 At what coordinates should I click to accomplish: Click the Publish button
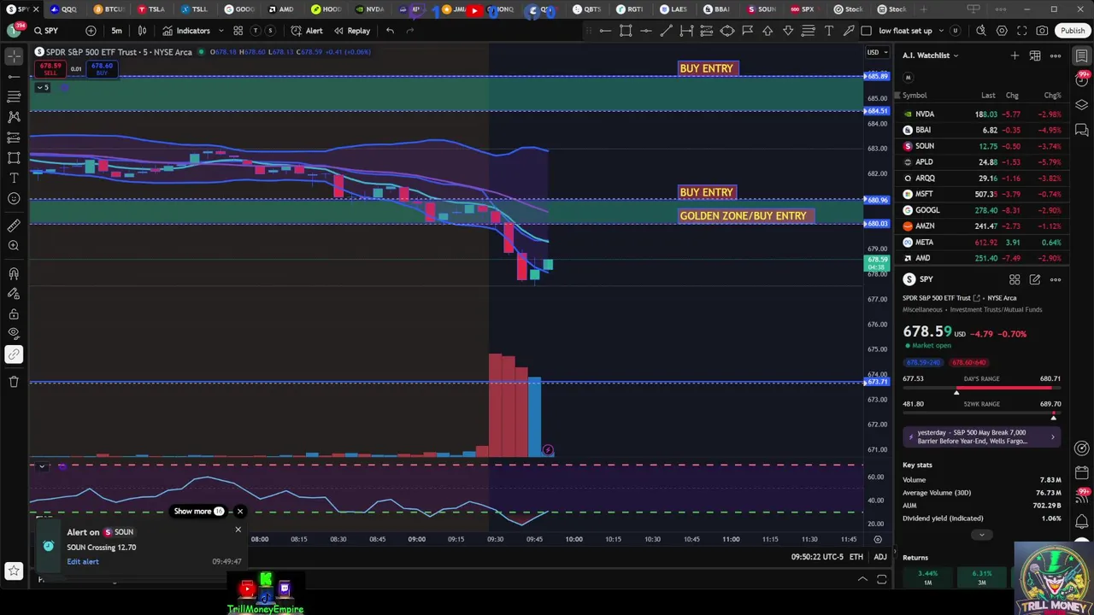(x=1073, y=31)
